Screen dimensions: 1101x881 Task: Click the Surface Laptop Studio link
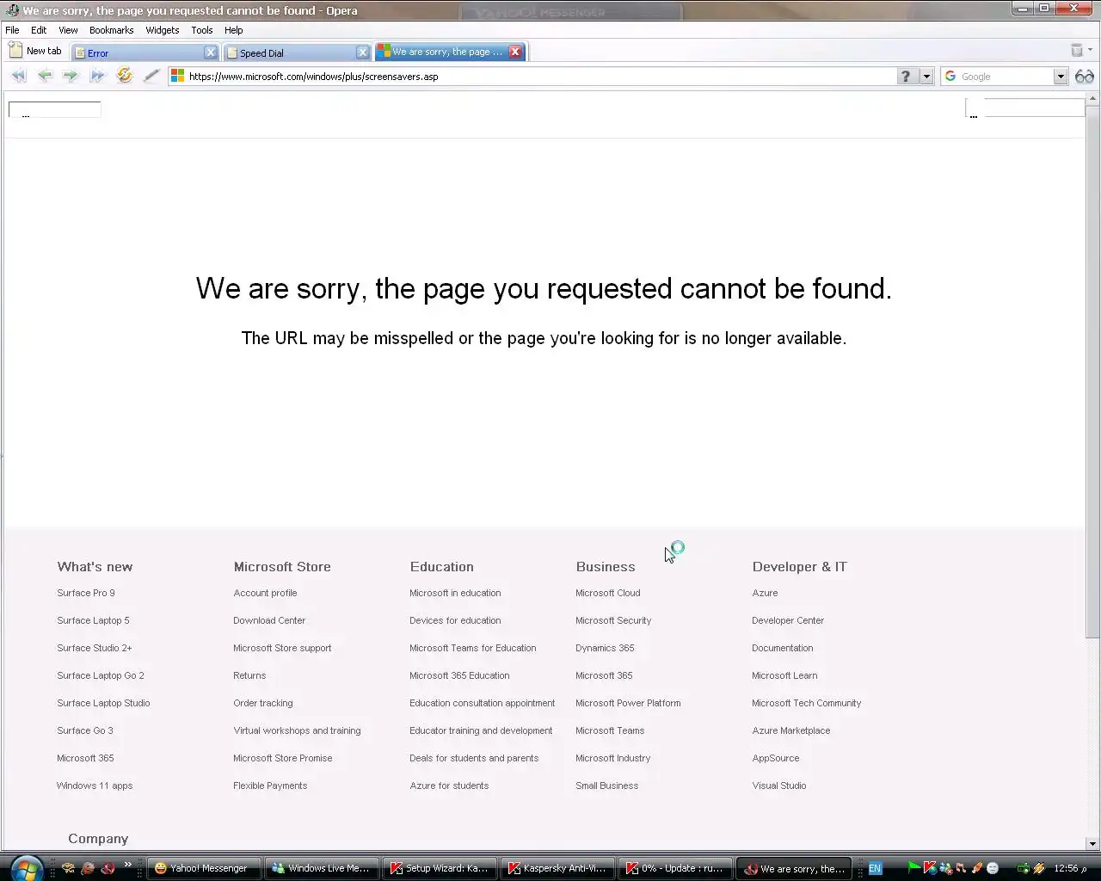103,703
